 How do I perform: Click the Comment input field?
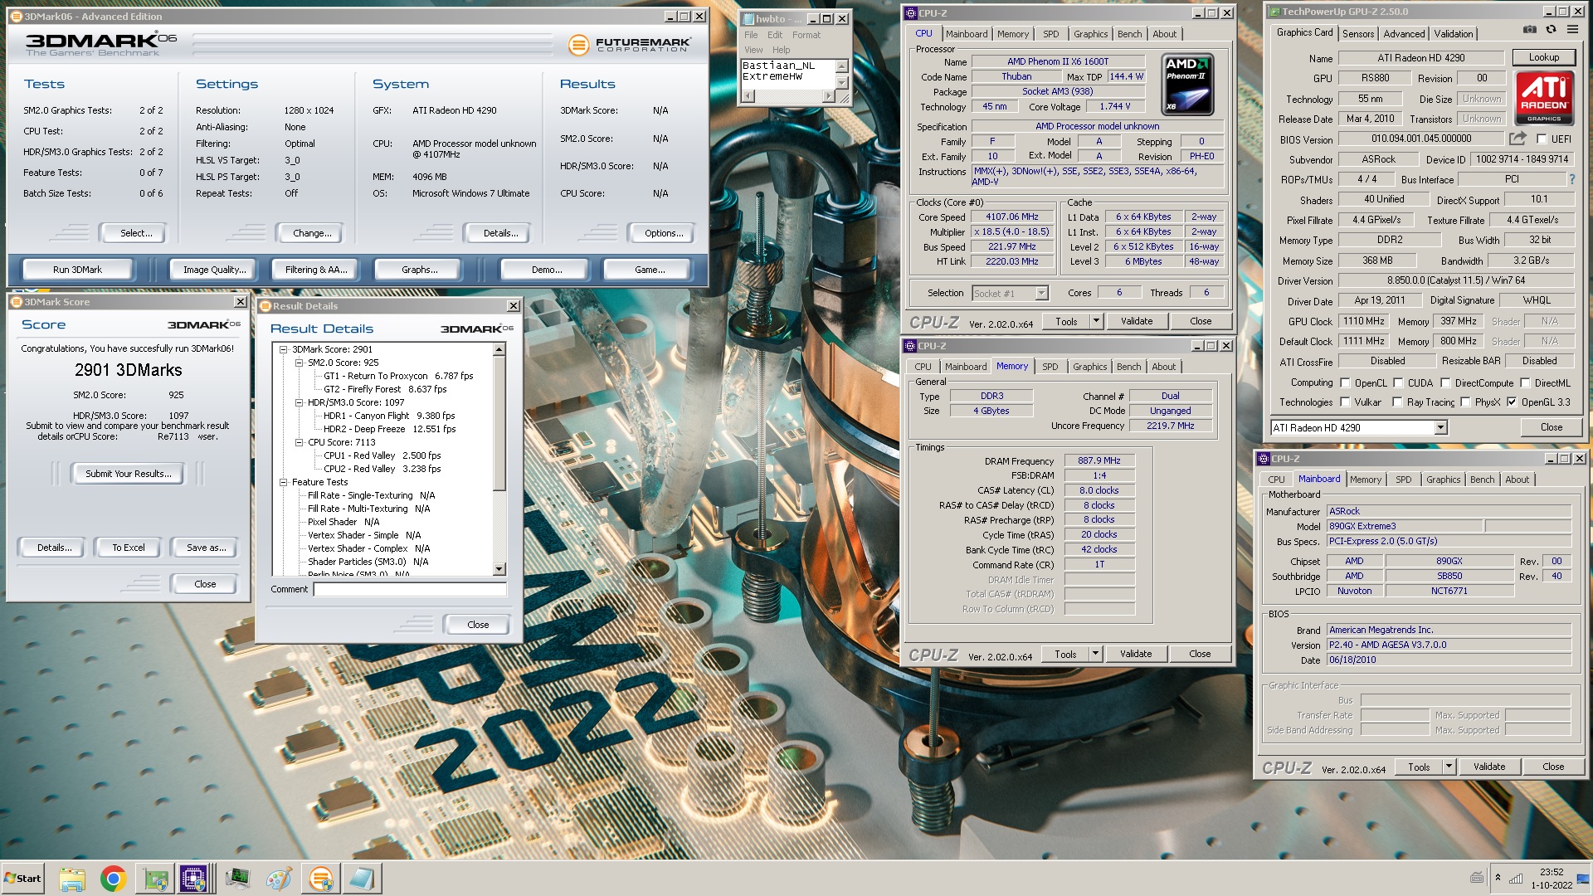pyautogui.click(x=410, y=589)
